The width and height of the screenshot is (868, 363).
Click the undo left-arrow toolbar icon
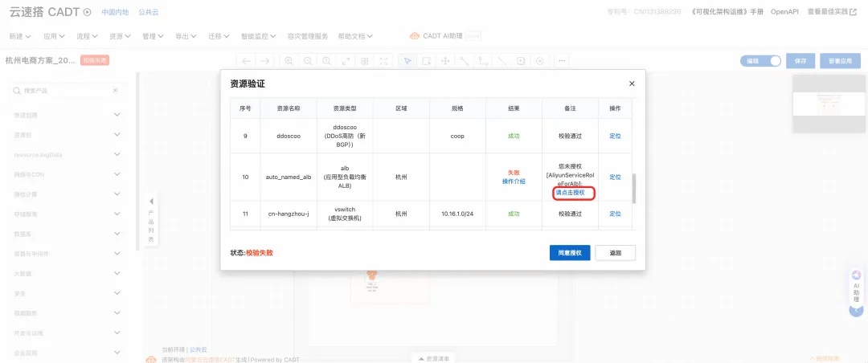[x=247, y=61]
